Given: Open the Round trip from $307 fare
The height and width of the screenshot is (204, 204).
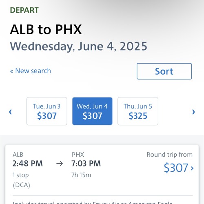Looking at the screenshot, I should [x=170, y=162].
